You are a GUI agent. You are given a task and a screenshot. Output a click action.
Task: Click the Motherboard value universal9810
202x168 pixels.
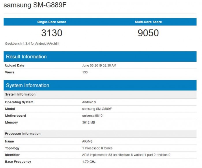pos(92,116)
